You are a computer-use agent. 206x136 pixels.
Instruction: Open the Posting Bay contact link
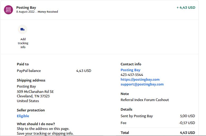[x=131, y=70]
